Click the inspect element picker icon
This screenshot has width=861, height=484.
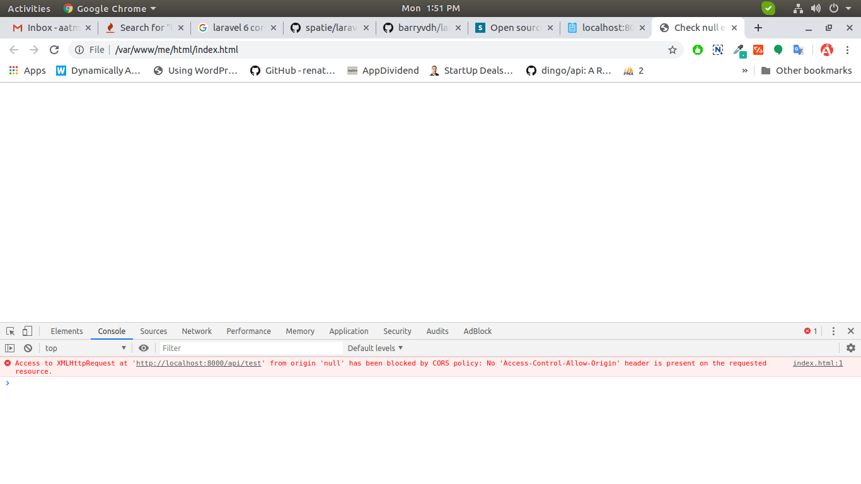coord(10,331)
